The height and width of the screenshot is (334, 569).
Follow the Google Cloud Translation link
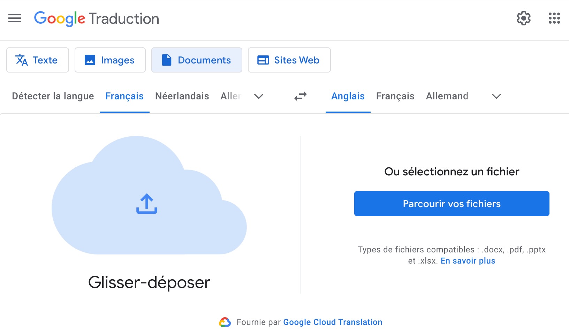click(x=333, y=322)
